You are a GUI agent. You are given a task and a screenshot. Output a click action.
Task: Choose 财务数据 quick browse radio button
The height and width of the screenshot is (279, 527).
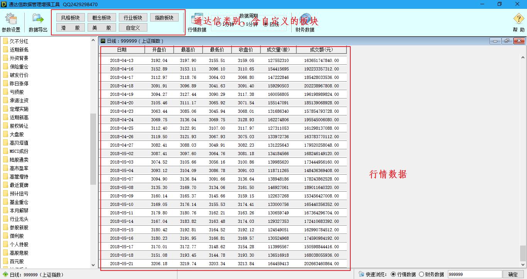(x=421, y=274)
